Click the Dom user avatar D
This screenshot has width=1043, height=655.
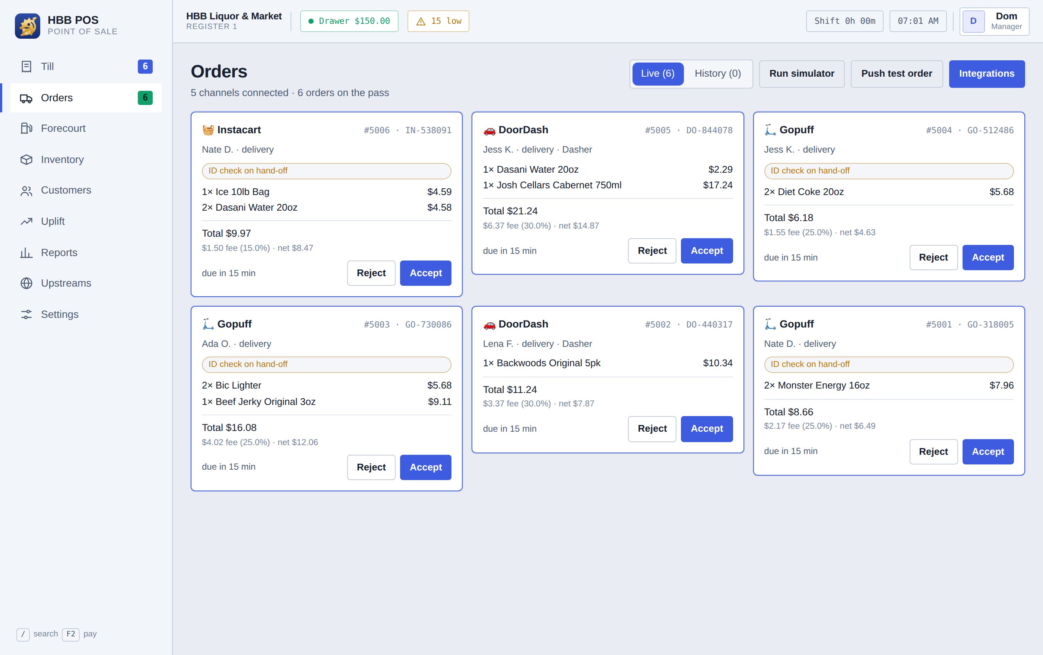click(973, 21)
